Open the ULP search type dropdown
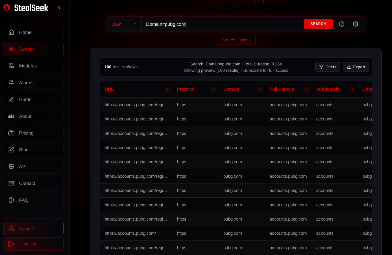 pos(124,24)
